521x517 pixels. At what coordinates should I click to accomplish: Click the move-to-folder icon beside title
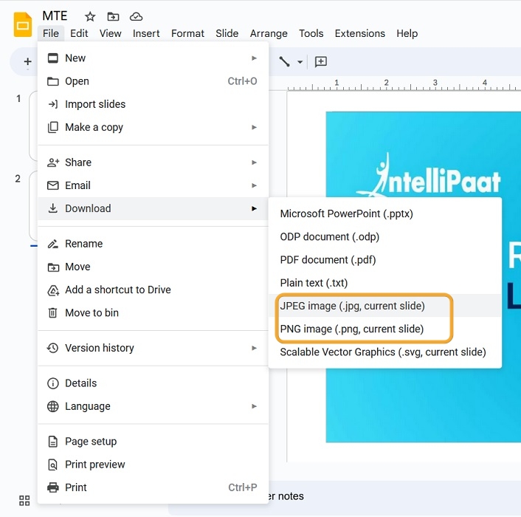tap(113, 16)
